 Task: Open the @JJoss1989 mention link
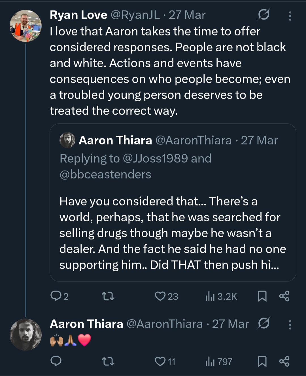(x=155, y=159)
